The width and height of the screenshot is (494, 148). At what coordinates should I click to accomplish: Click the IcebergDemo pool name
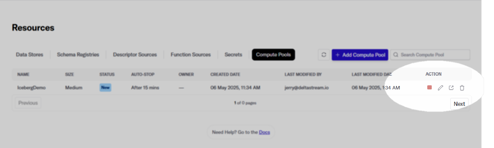point(32,88)
